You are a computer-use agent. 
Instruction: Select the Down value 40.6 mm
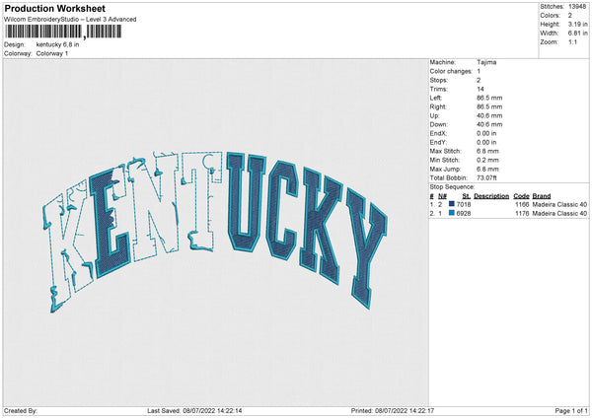click(x=489, y=124)
